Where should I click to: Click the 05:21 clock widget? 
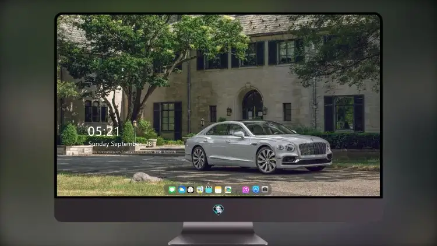(103, 131)
